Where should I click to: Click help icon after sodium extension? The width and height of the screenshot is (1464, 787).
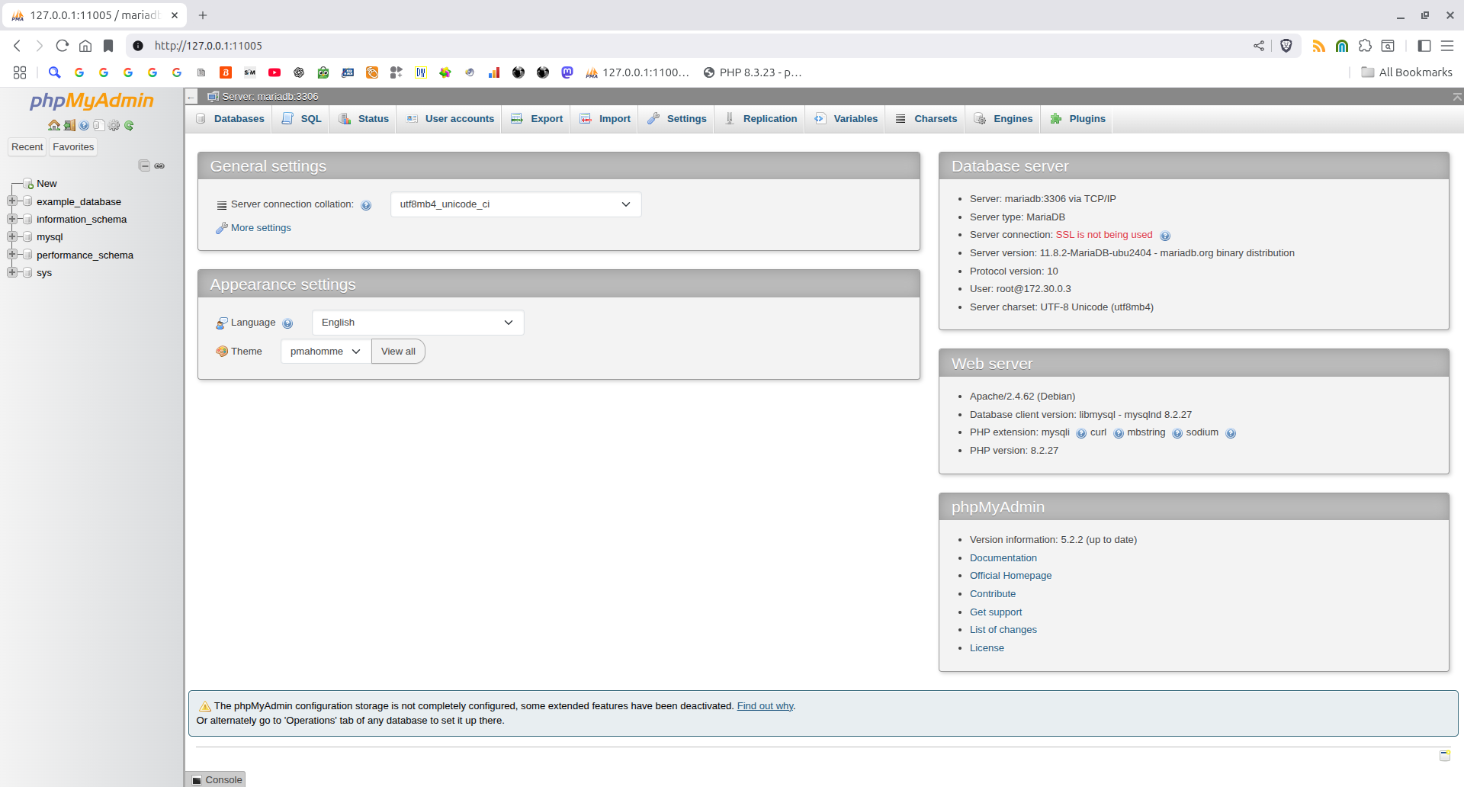pyautogui.click(x=1231, y=433)
